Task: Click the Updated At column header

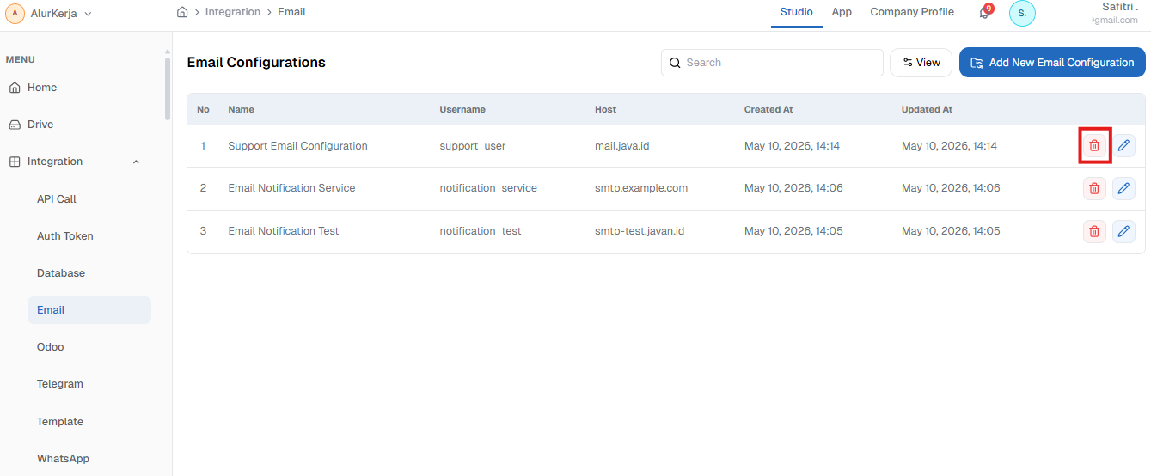Action: [927, 110]
